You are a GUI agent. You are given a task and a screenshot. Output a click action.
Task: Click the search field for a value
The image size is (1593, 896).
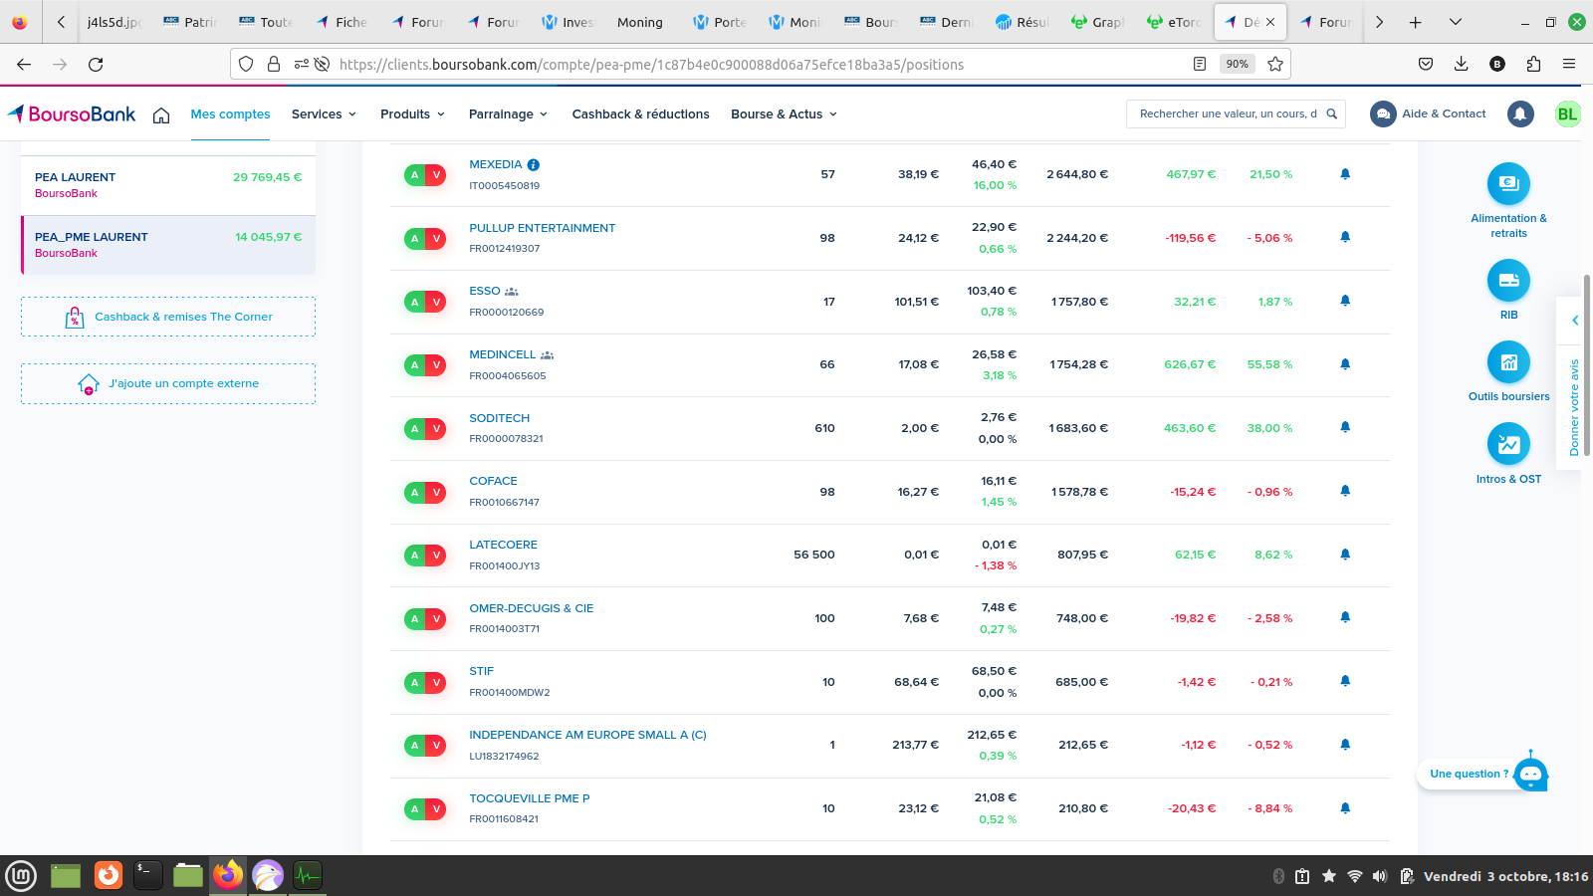pos(1227,114)
